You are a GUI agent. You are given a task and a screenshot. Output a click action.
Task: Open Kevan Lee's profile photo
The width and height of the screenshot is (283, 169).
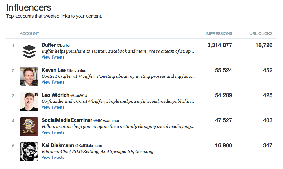click(29, 76)
